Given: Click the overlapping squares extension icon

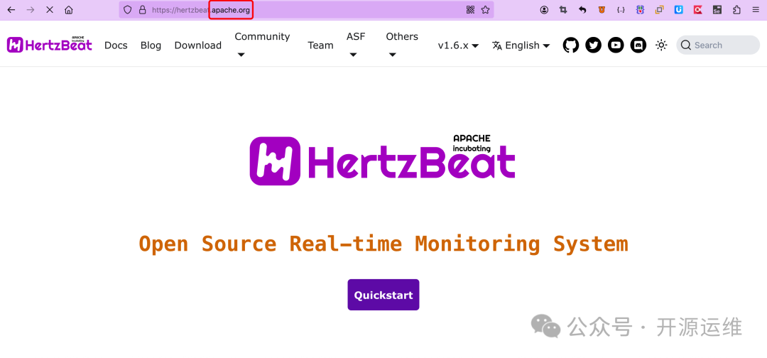Looking at the screenshot, I should [x=659, y=10].
